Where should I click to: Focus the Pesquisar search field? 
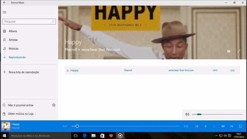(x=29, y=22)
